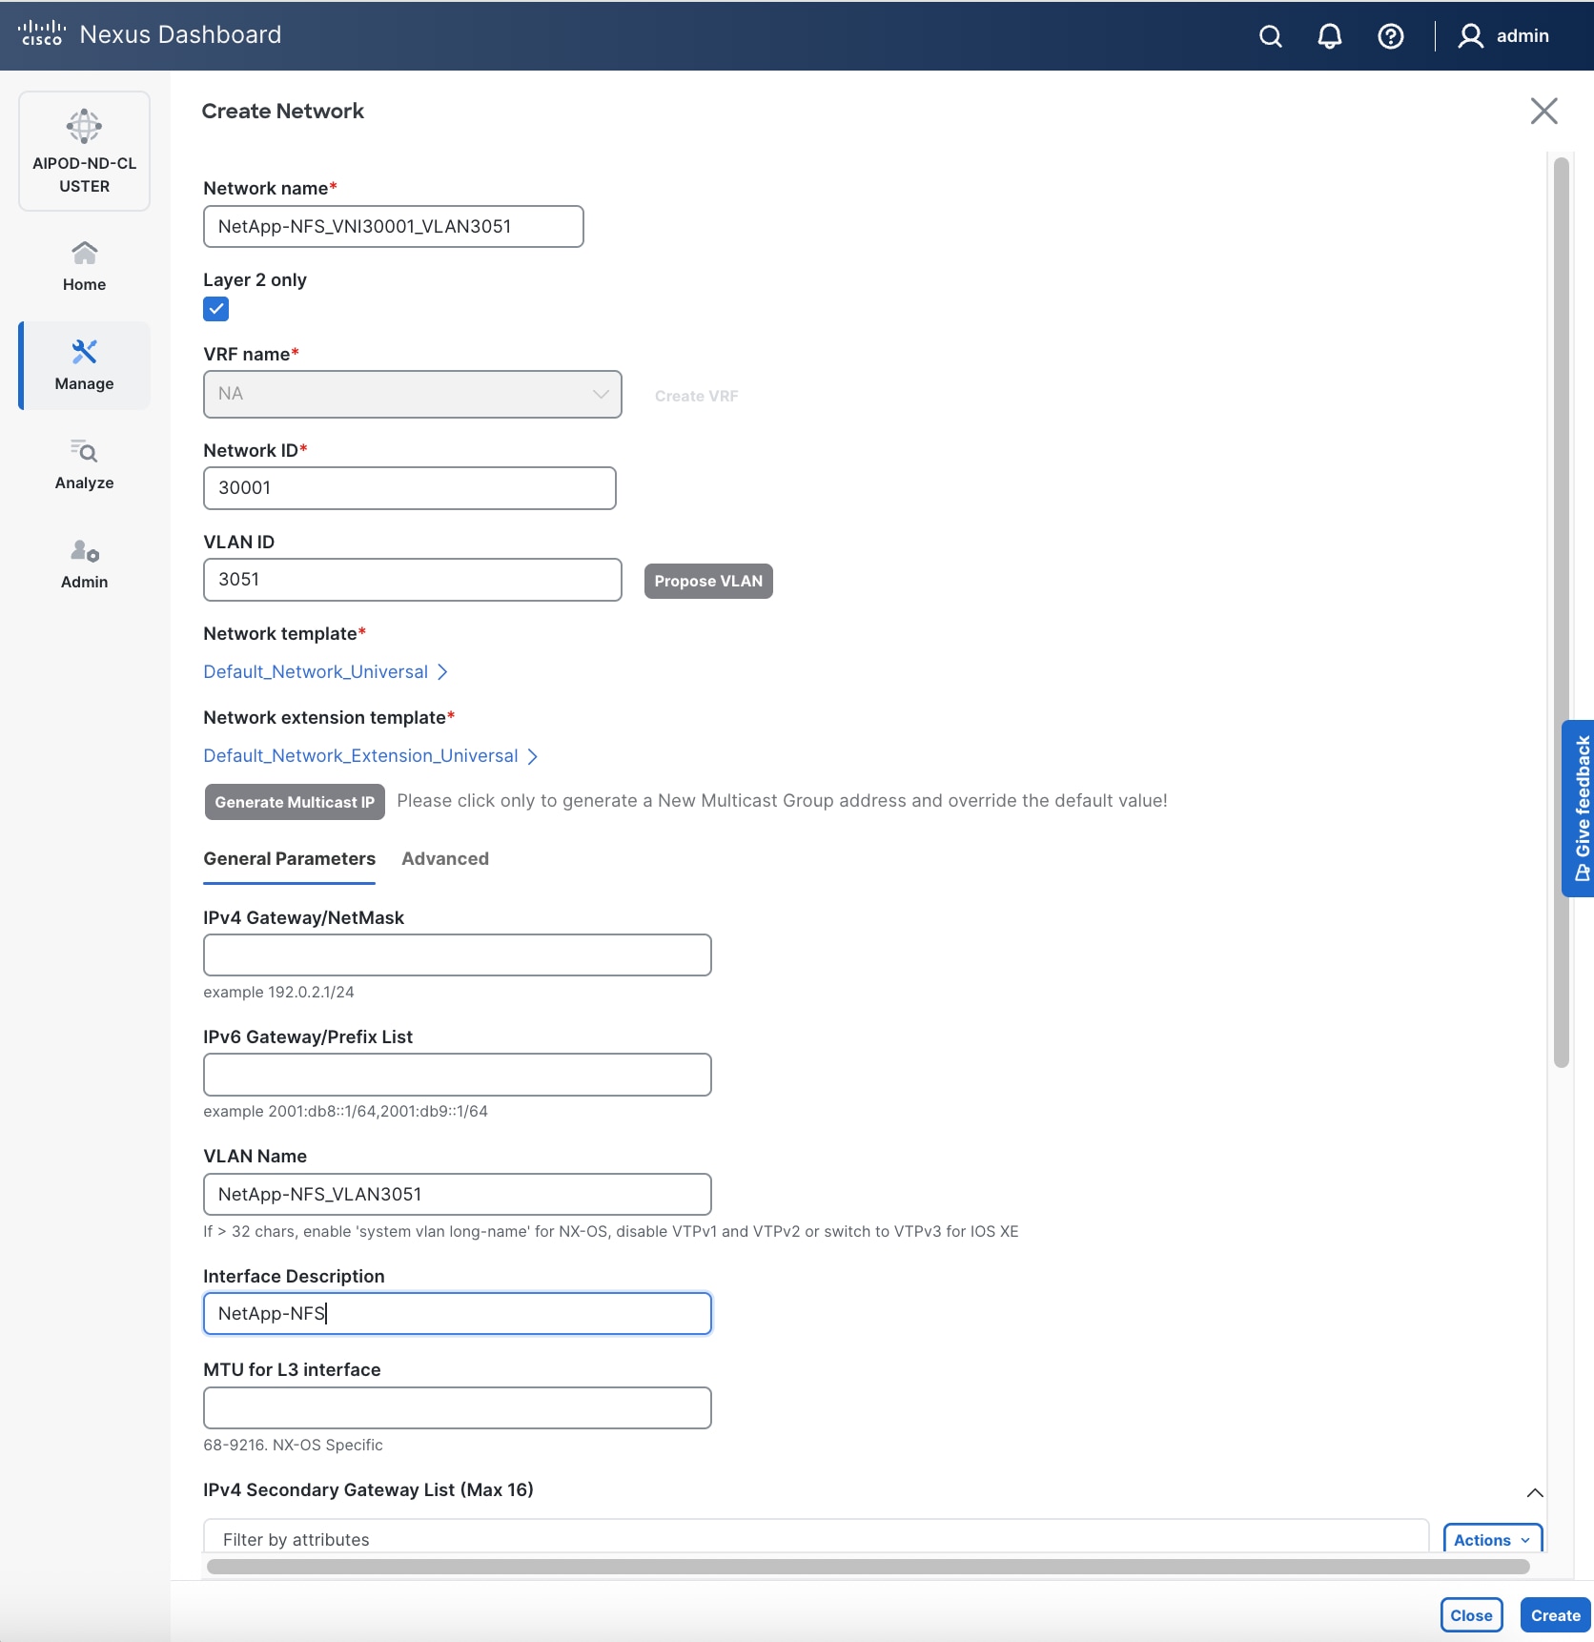Collapse the IPv4 Secondary Gateway List section
The image size is (1594, 1642).
pyautogui.click(x=1534, y=1493)
